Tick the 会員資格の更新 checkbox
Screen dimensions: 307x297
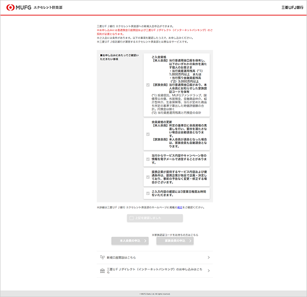tap(148, 134)
